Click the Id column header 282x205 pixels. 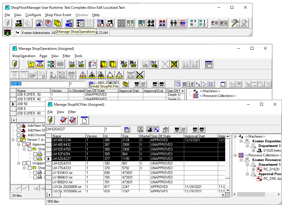pos(112,136)
